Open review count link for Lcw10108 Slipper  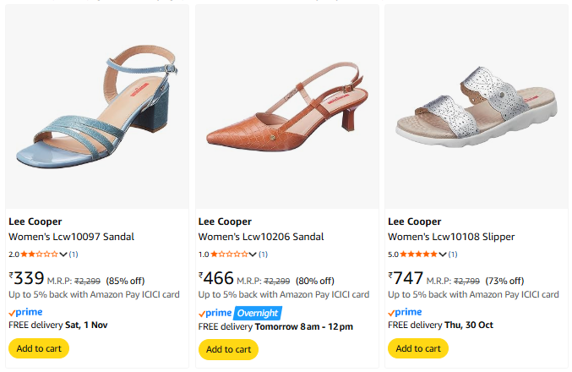(453, 254)
